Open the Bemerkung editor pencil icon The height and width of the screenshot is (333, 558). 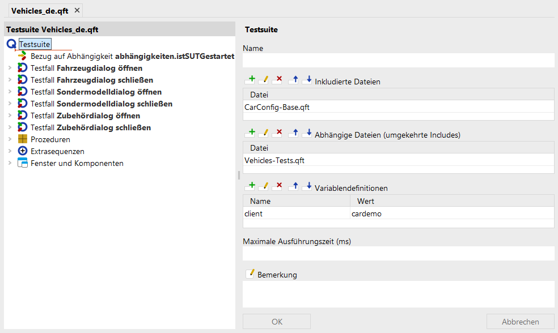click(x=250, y=274)
